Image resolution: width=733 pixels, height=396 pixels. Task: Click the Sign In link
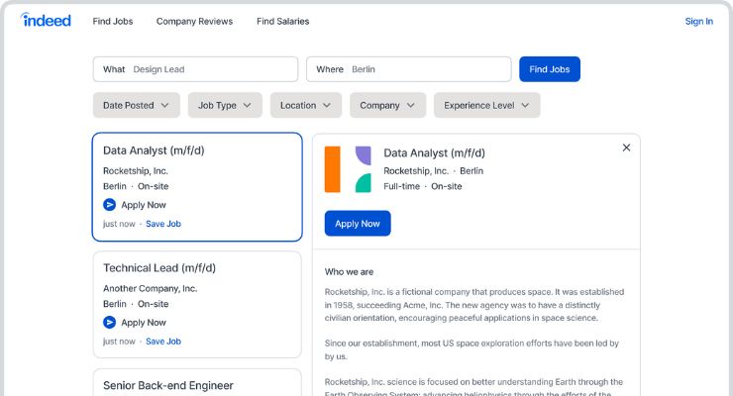point(699,21)
